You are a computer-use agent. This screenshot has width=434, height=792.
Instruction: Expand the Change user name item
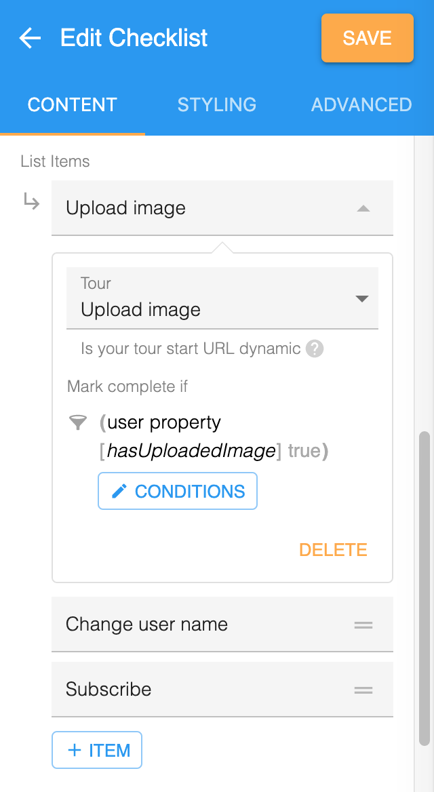(222, 625)
